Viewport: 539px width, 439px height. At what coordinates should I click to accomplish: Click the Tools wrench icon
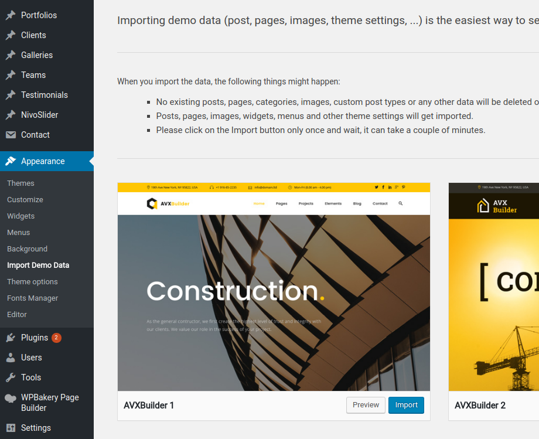[x=11, y=377]
